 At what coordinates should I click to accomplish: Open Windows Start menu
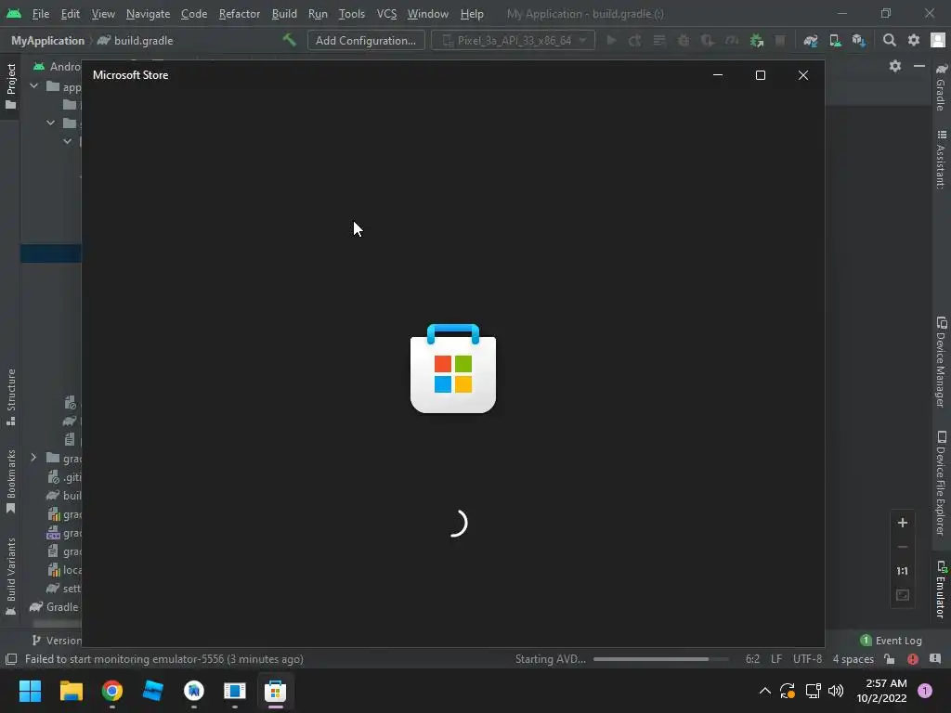[30, 691]
